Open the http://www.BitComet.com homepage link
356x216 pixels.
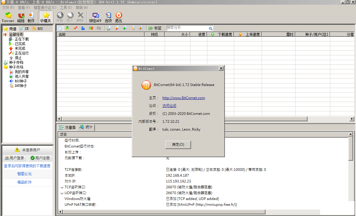[183, 98]
